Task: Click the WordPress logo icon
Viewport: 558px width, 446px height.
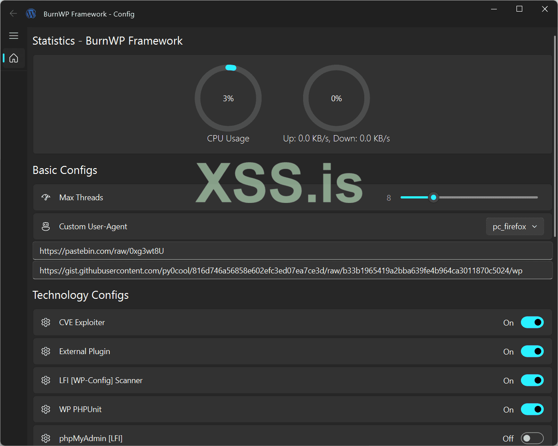Action: (31, 14)
